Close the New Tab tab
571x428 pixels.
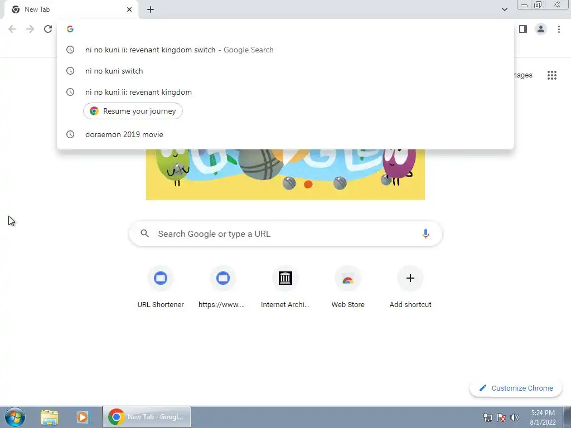[x=129, y=9]
